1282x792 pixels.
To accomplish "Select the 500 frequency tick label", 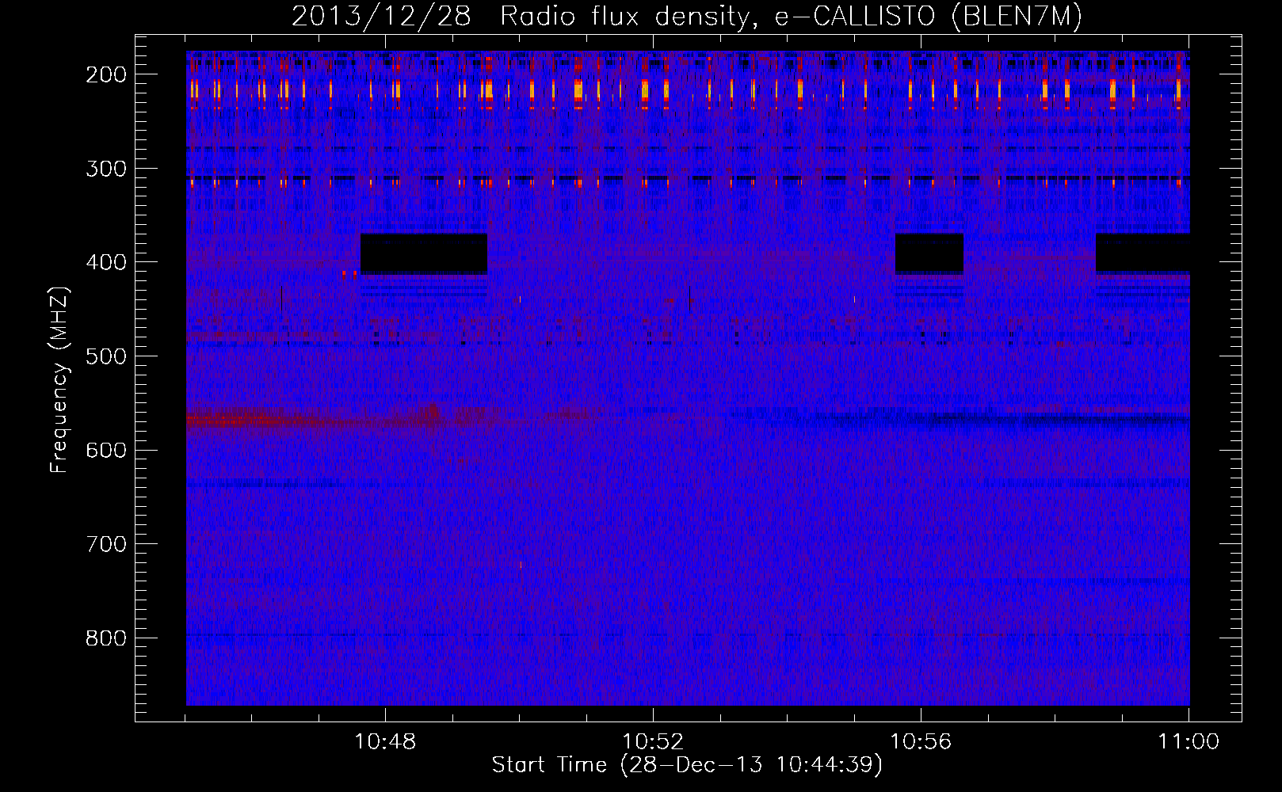I will (x=105, y=356).
